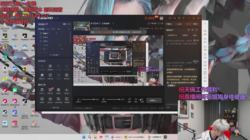
Task: Click the 录制 record icon
Action: pos(136,100)
